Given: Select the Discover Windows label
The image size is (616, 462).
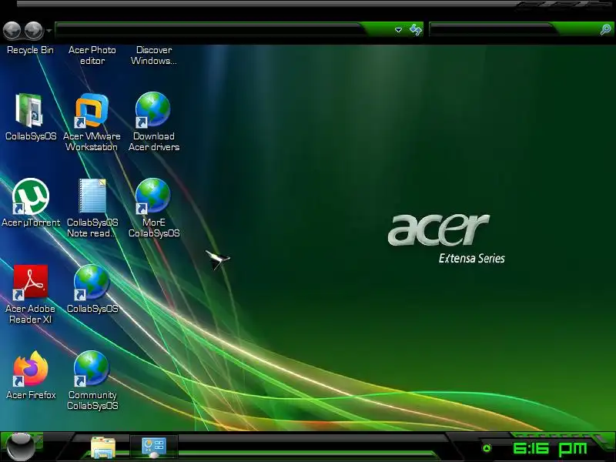Looking at the screenshot, I should coord(153,55).
